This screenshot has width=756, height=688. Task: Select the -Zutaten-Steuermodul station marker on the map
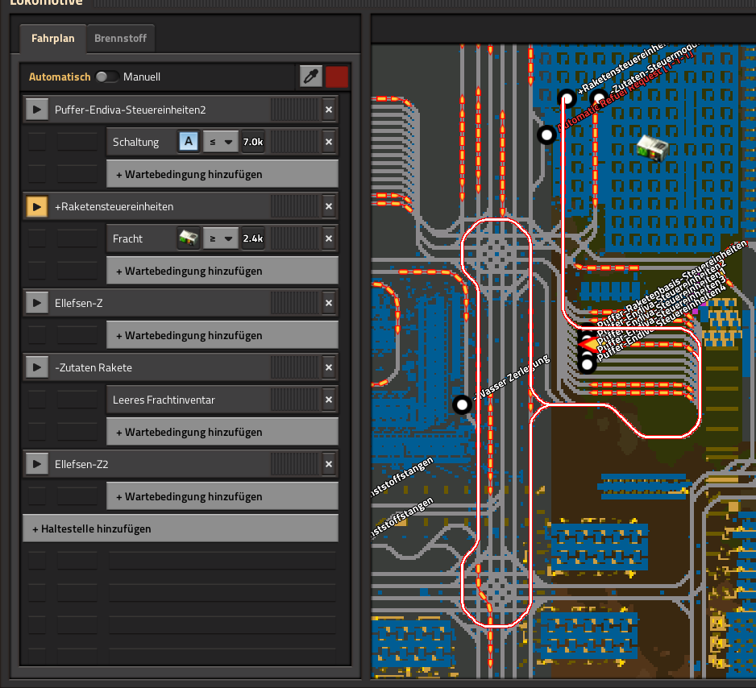pyautogui.click(x=599, y=99)
